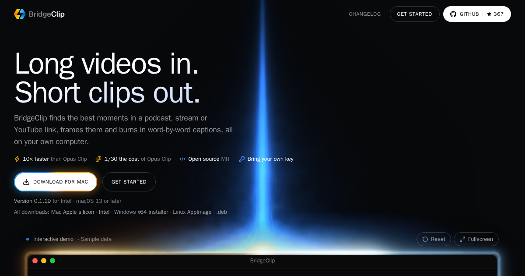
Task: Download the Linux AppImage
Action: [199, 212]
